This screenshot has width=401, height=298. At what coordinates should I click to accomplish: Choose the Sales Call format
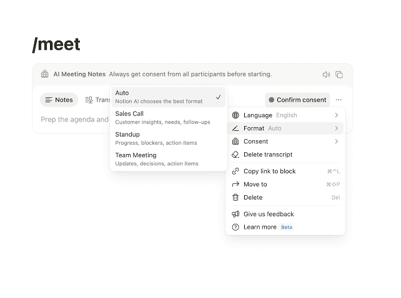coord(169,118)
